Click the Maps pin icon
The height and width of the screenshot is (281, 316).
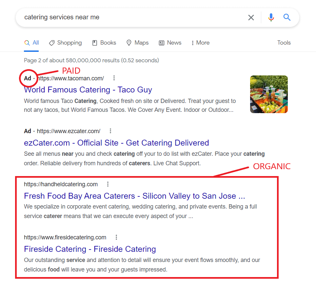129,43
